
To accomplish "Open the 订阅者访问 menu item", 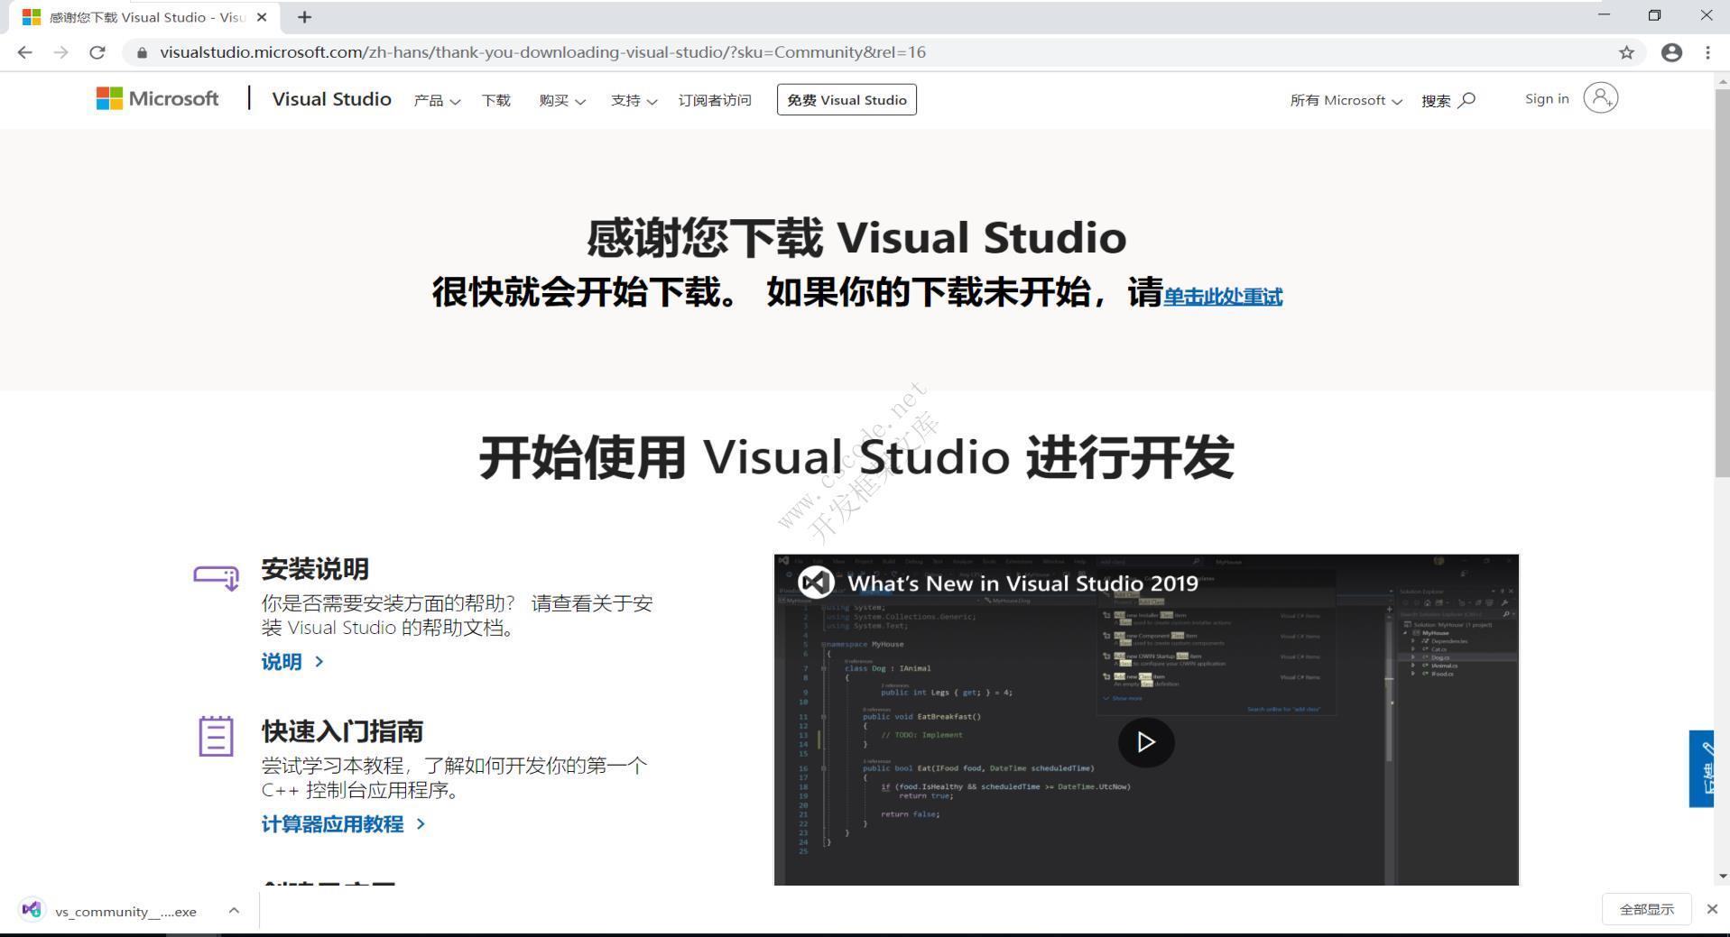I will (715, 100).
